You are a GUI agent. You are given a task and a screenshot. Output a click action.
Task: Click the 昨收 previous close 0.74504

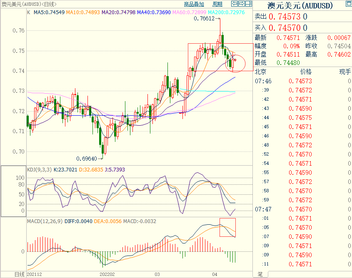tap(339, 46)
